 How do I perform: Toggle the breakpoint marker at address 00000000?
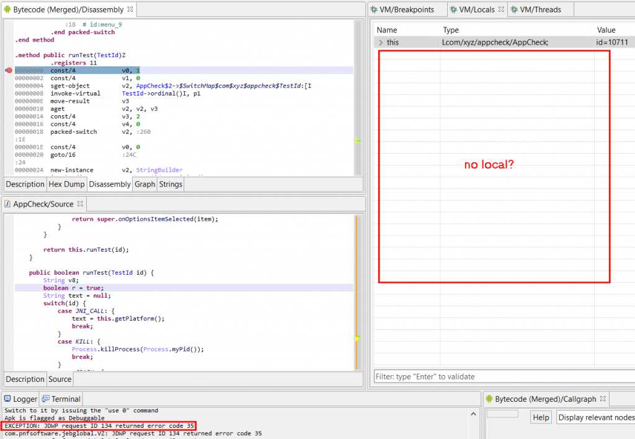[9, 71]
